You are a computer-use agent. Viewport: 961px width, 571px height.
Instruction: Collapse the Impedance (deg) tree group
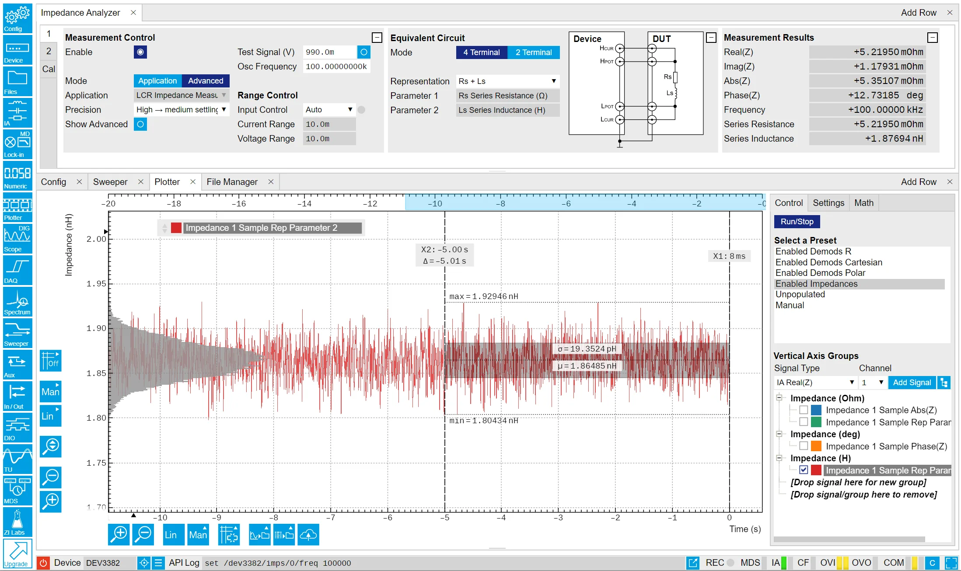[779, 434]
